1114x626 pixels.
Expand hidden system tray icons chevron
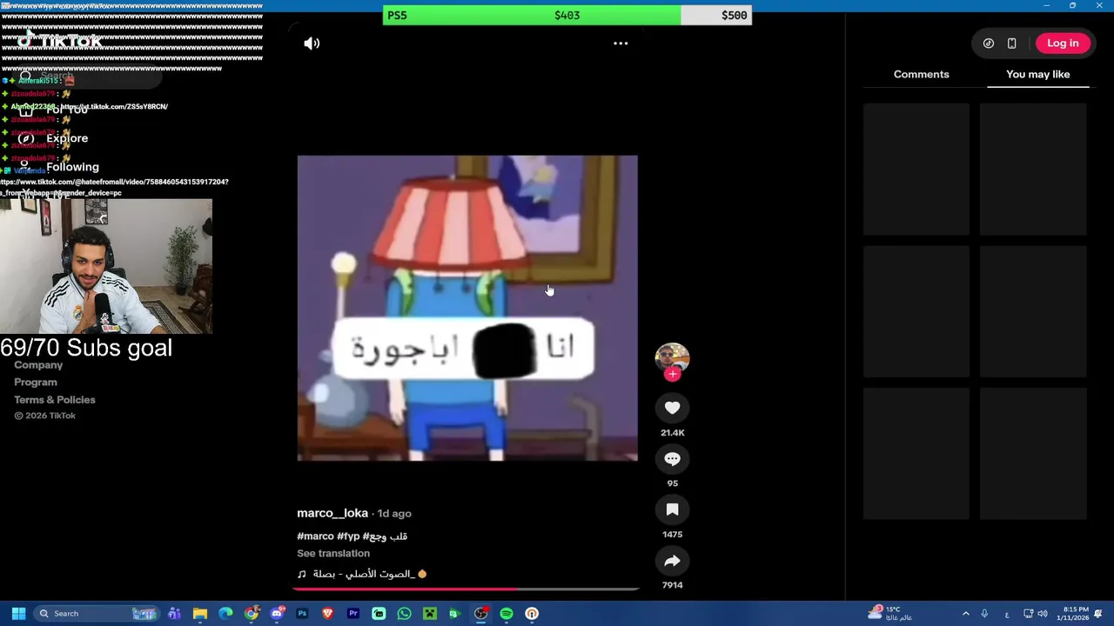pyautogui.click(x=965, y=614)
